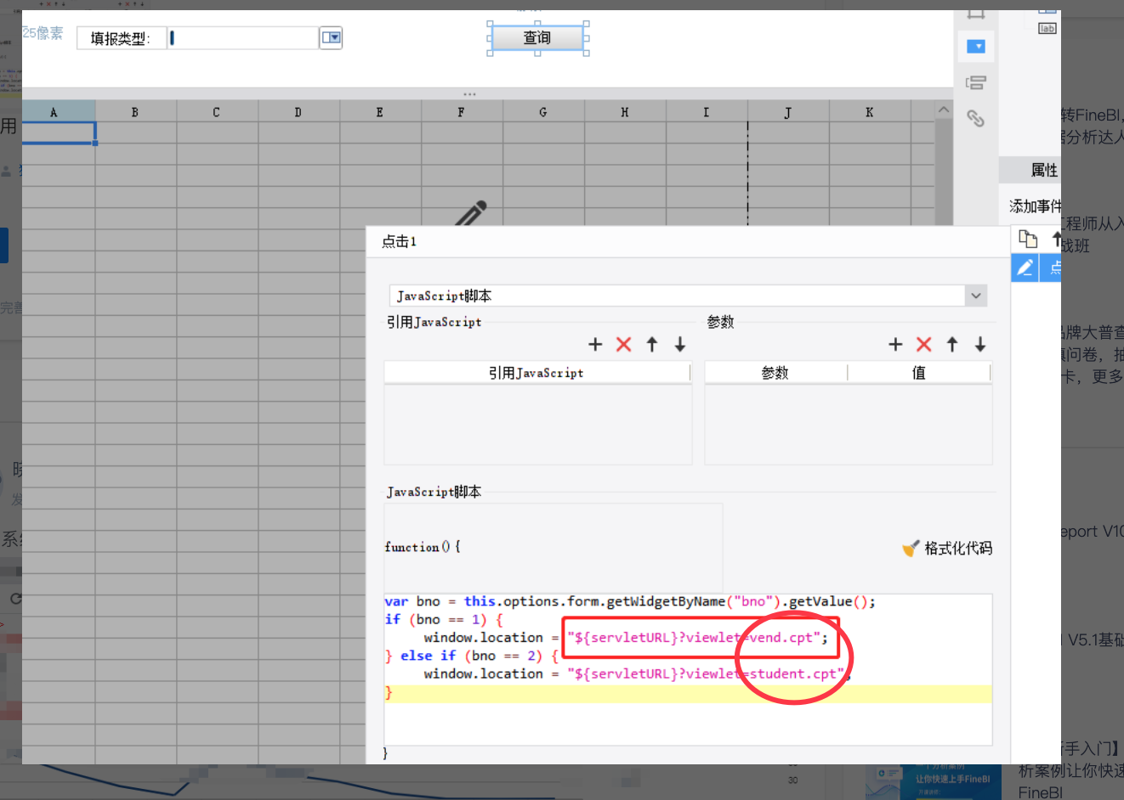Viewport: 1124px width, 800px height.
Task: Select the widget settings icon in right sidebar
Action: pyautogui.click(x=976, y=46)
